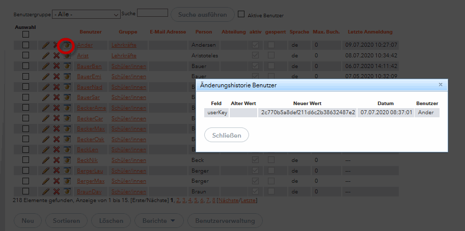
Task: Click the Schließen button in dialog
Action: click(227, 135)
